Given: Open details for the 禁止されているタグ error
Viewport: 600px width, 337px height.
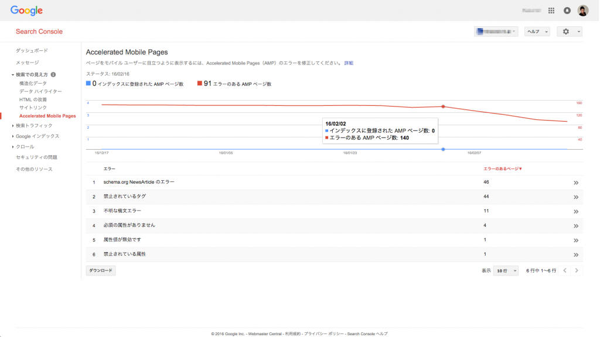Looking at the screenshot, I should (x=575, y=197).
